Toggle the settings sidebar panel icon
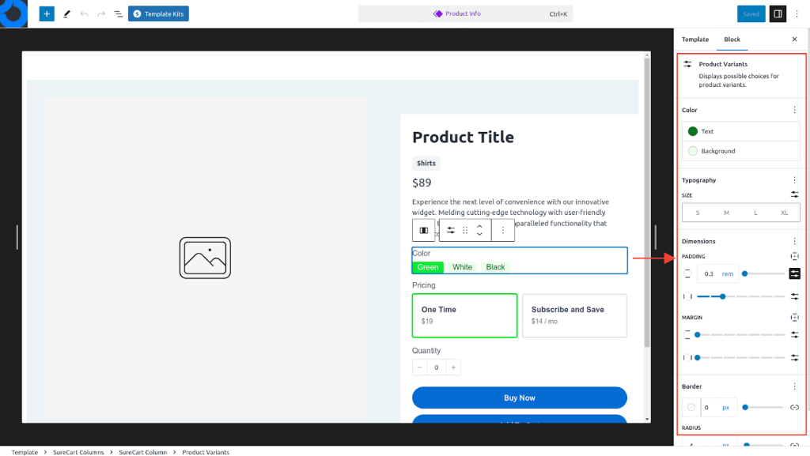The height and width of the screenshot is (456, 810). coord(778,13)
